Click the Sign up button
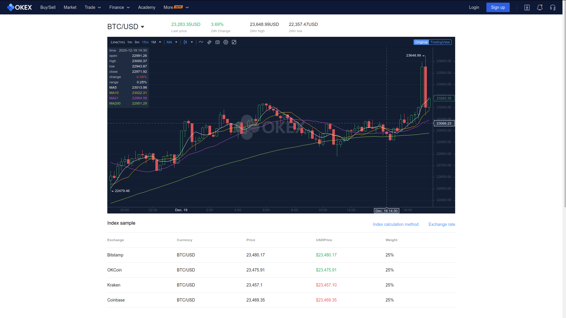Viewport: 566px width, 318px height. tap(498, 7)
